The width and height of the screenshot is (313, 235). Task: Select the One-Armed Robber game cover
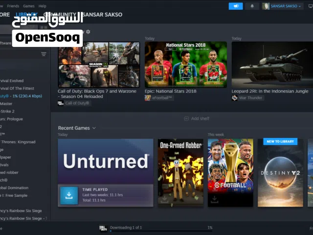coord(180,173)
